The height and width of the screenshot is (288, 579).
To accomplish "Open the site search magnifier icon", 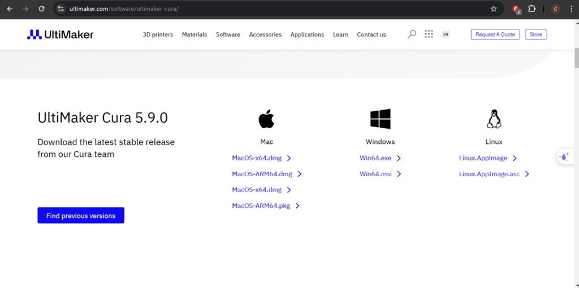I will pyautogui.click(x=412, y=34).
